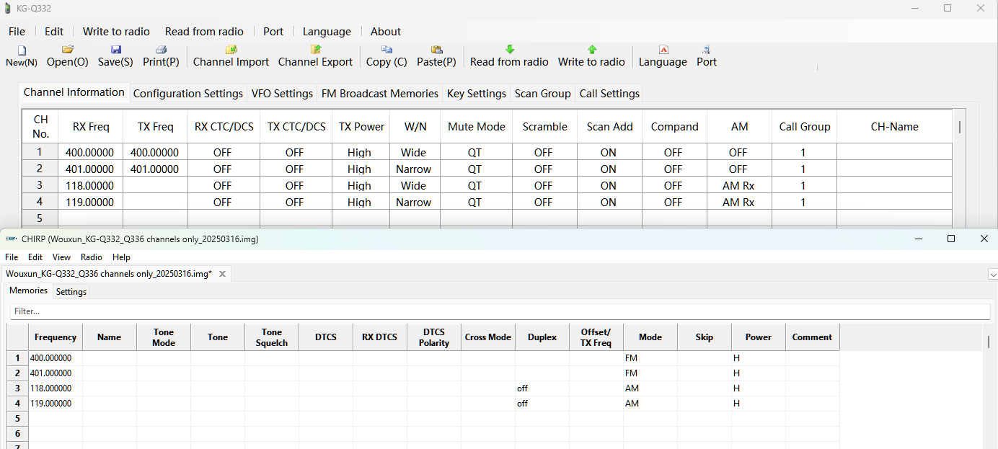Open Write to radio menu item
998x449 pixels.
(x=116, y=32)
